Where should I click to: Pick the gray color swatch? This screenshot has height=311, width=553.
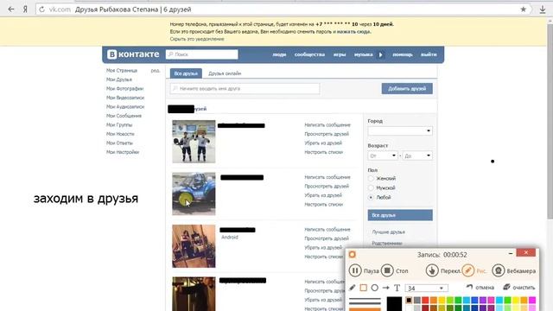(417, 301)
